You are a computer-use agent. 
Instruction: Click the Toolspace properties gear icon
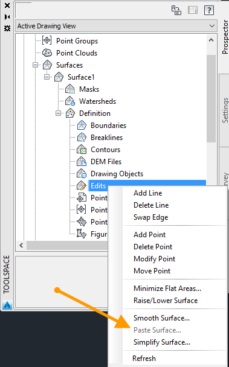pos(7,28)
